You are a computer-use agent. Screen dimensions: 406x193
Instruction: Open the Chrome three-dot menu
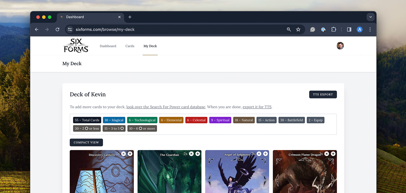370,29
